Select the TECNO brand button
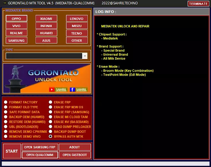Image resolution: width=211 pixels, height=167 pixels. (77, 33)
